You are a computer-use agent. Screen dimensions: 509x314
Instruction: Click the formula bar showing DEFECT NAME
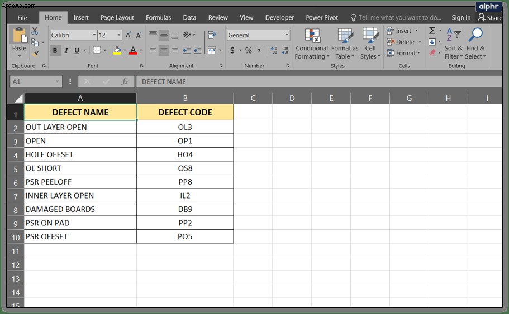coord(319,81)
